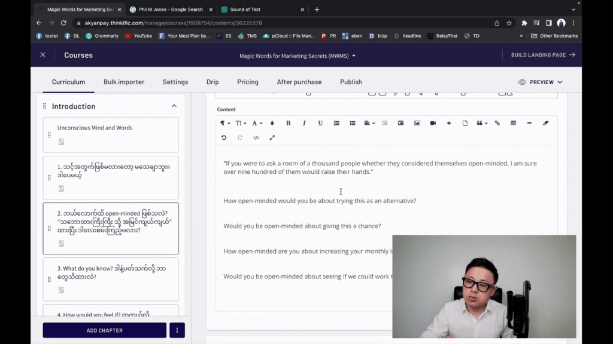Show more bookmarks with the double chevron
Image resolution: width=613 pixels, height=344 pixels.
pos(521,36)
